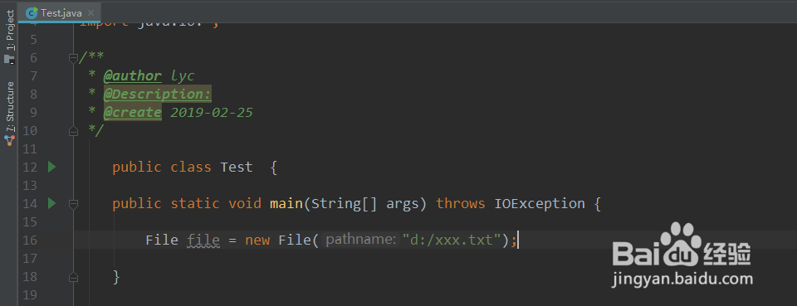Collapse the main method at line 14
The width and height of the screenshot is (797, 306).
coord(73,204)
